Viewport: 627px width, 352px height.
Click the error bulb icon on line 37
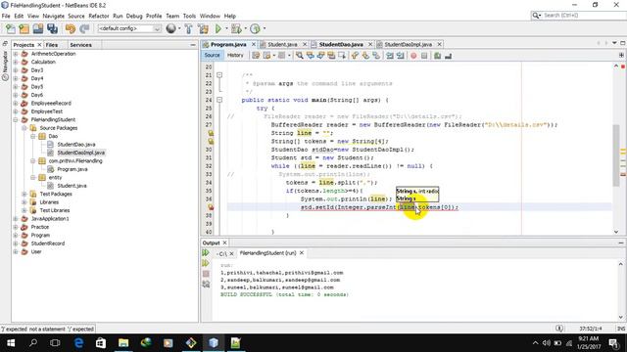click(x=211, y=207)
